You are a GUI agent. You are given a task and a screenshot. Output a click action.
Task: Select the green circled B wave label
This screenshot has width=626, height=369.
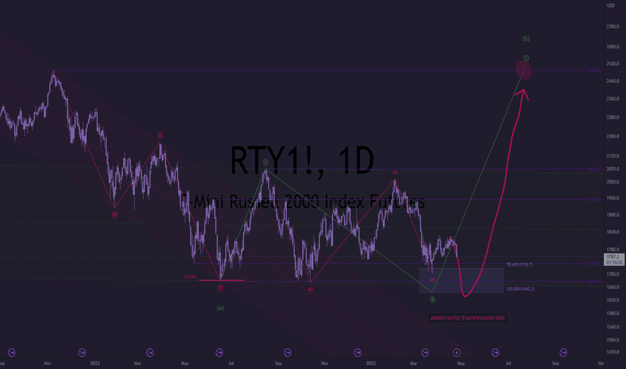433,299
